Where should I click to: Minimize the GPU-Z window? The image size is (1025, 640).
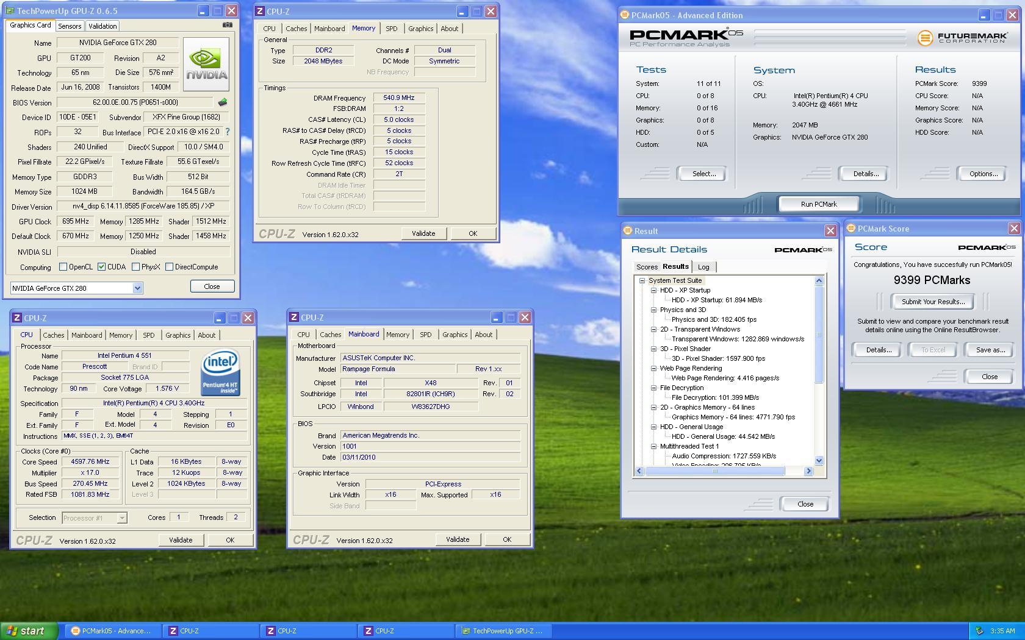click(x=203, y=11)
